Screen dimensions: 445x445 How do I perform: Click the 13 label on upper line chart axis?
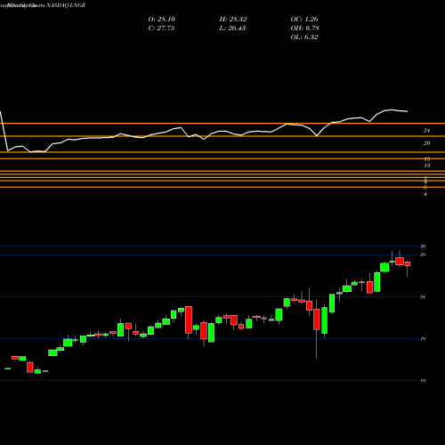(427, 166)
